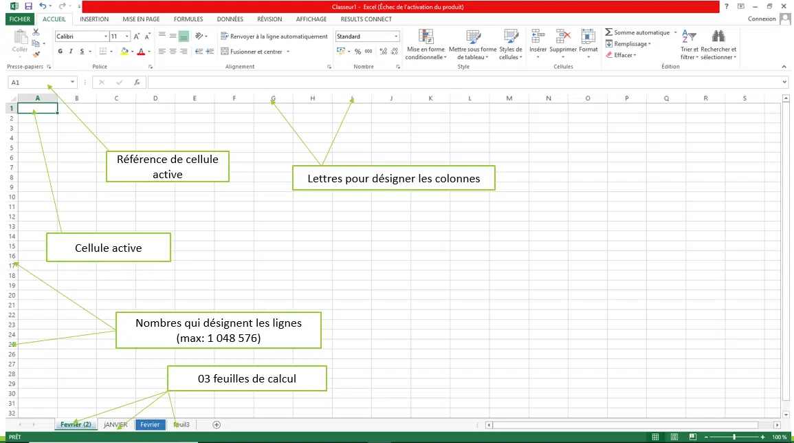The height and width of the screenshot is (443, 794).
Task: Redo the last undone action
Action: pyautogui.click(x=62, y=6)
